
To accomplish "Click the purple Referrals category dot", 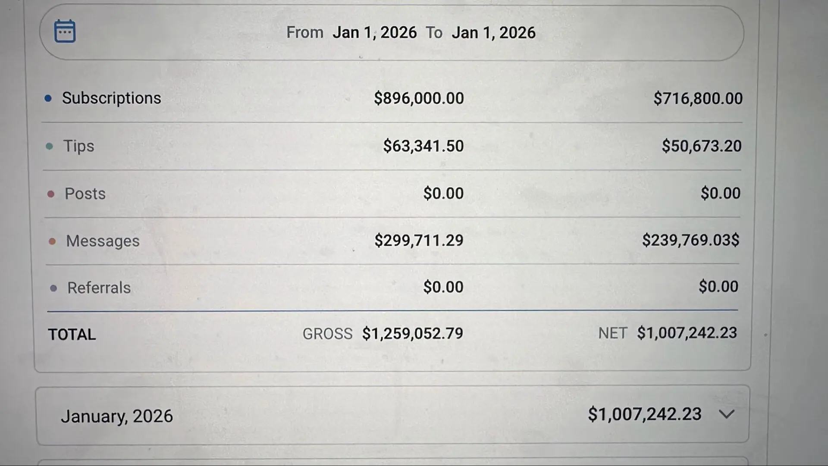I will pos(53,288).
